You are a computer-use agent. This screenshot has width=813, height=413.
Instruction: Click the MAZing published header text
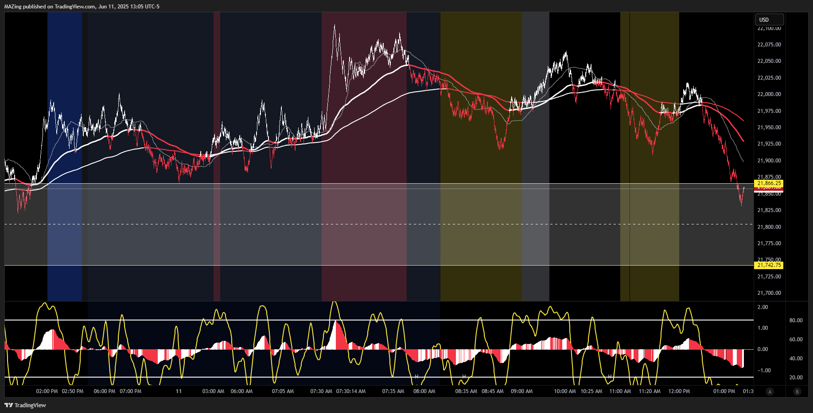click(x=82, y=6)
